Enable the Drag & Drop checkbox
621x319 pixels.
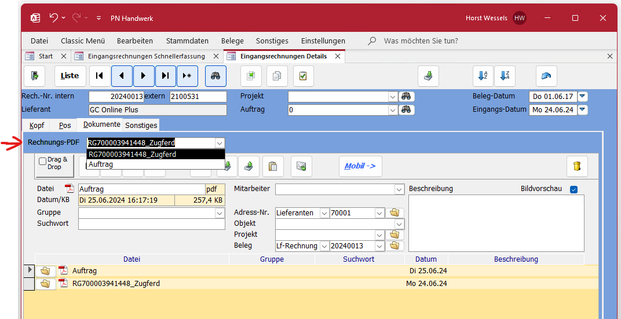tap(42, 162)
